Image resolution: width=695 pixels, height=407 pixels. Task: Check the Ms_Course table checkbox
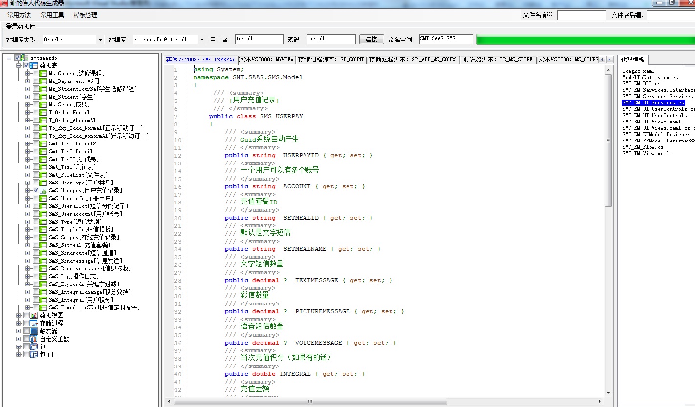point(36,73)
